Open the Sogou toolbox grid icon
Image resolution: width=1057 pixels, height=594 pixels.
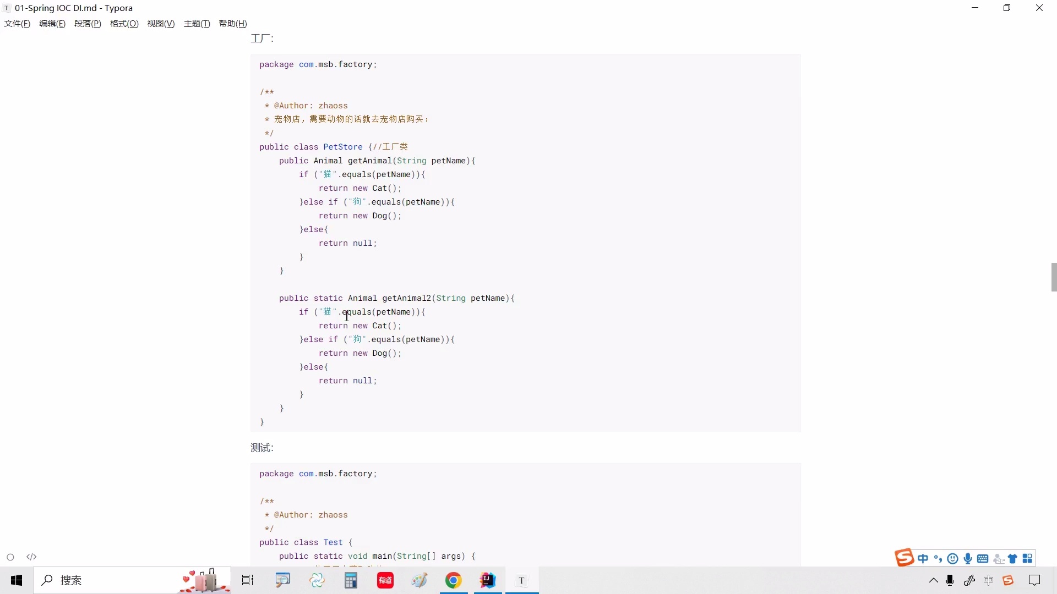coord(1028,558)
